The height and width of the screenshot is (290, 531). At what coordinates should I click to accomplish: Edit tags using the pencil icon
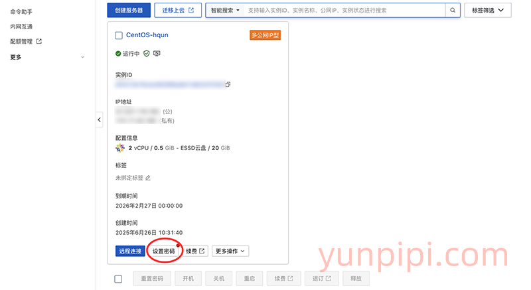point(148,178)
